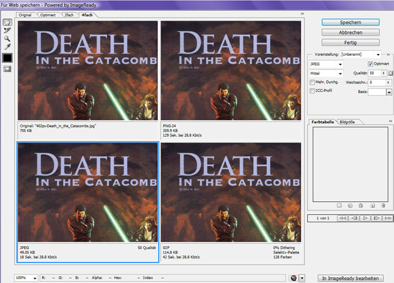Switch to the Bildgröße tab
This screenshot has height=283, width=394.
[x=347, y=122]
